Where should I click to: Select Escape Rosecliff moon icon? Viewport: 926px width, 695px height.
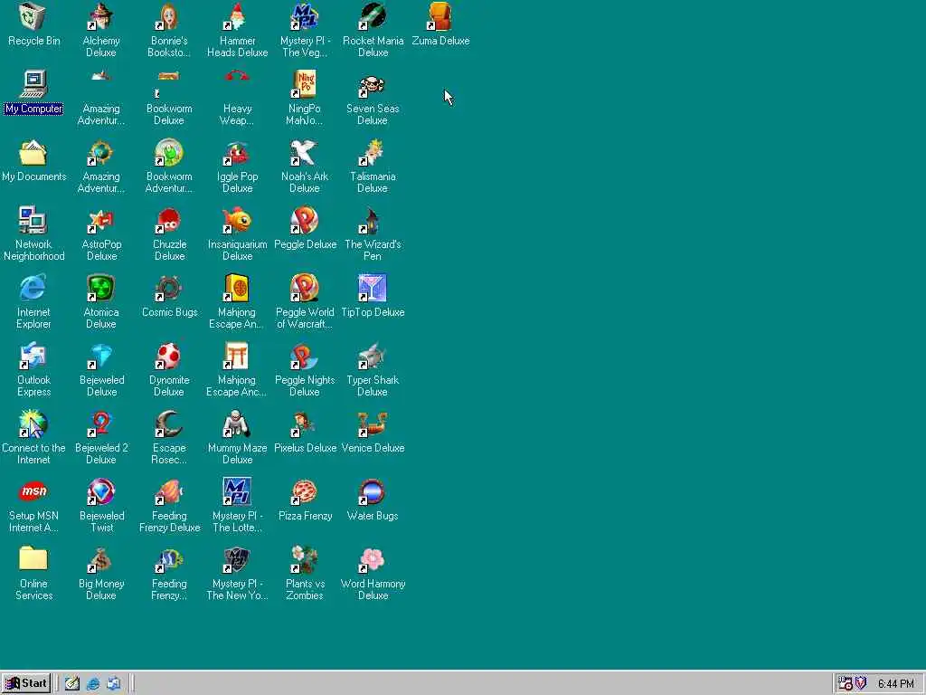(169, 424)
